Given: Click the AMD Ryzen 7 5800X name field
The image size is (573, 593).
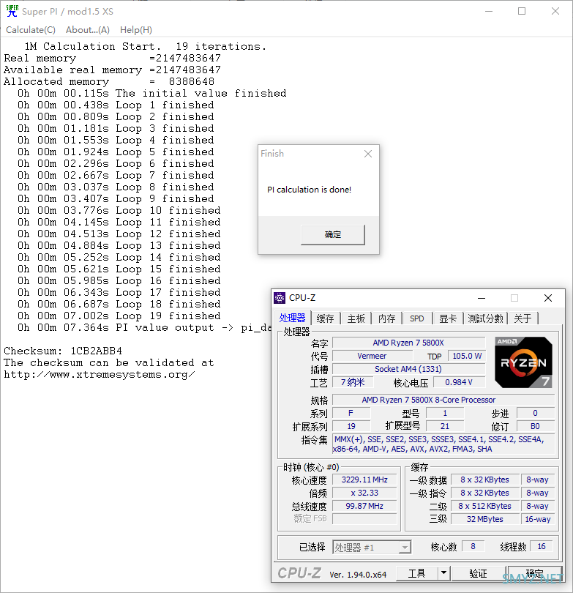Looking at the screenshot, I should coord(408,343).
